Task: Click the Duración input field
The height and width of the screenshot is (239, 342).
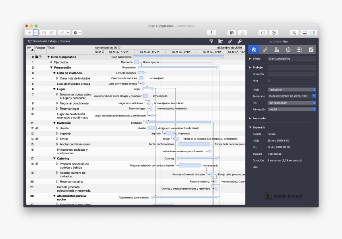Action: [291, 74]
